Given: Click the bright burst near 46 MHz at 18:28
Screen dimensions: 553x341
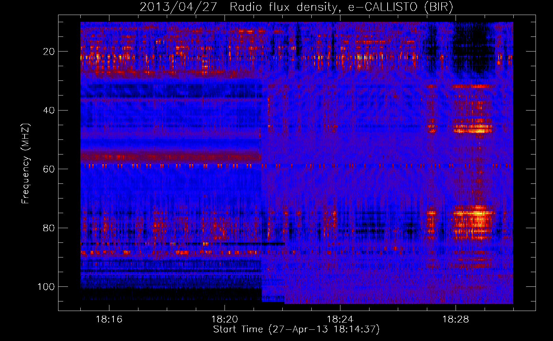Looking at the screenshot, I should pos(473,126).
